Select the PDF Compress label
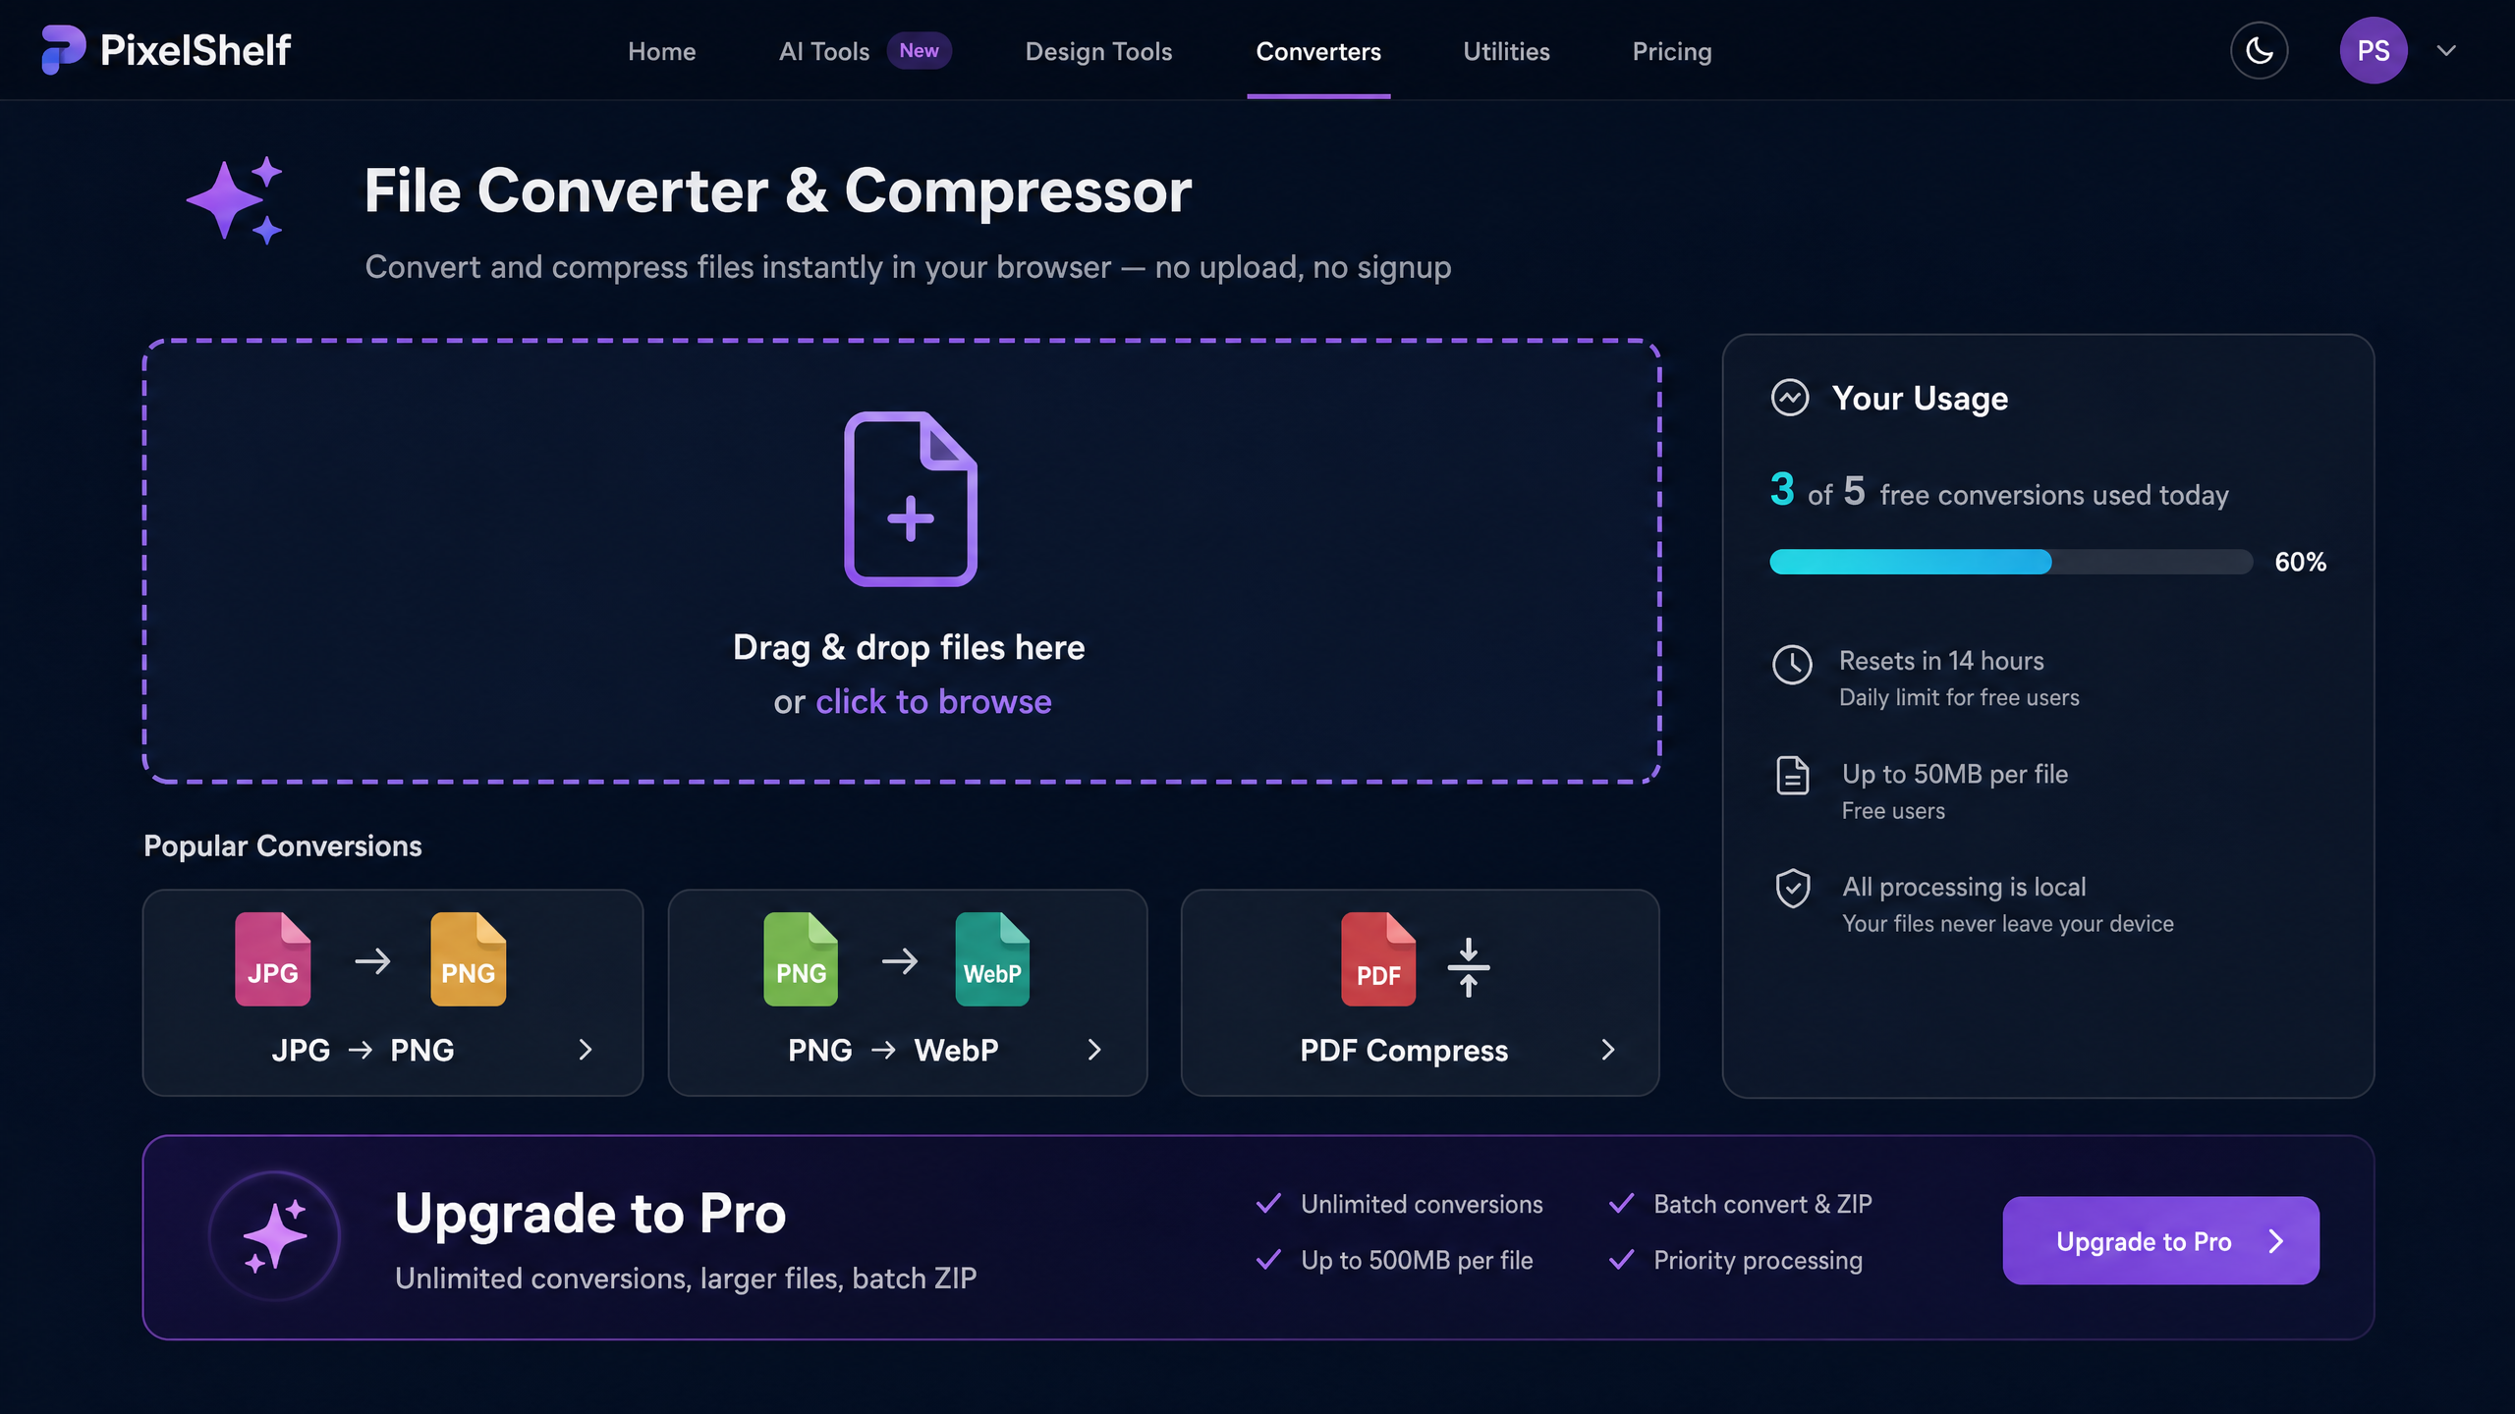Image resolution: width=2515 pixels, height=1414 pixels. [x=1404, y=1050]
